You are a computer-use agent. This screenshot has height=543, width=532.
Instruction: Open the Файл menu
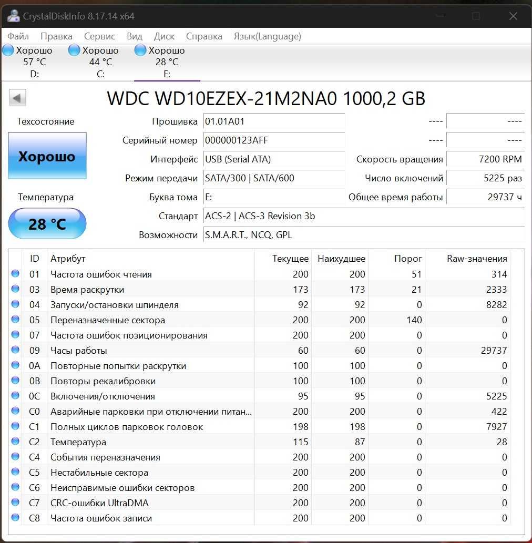tap(18, 36)
